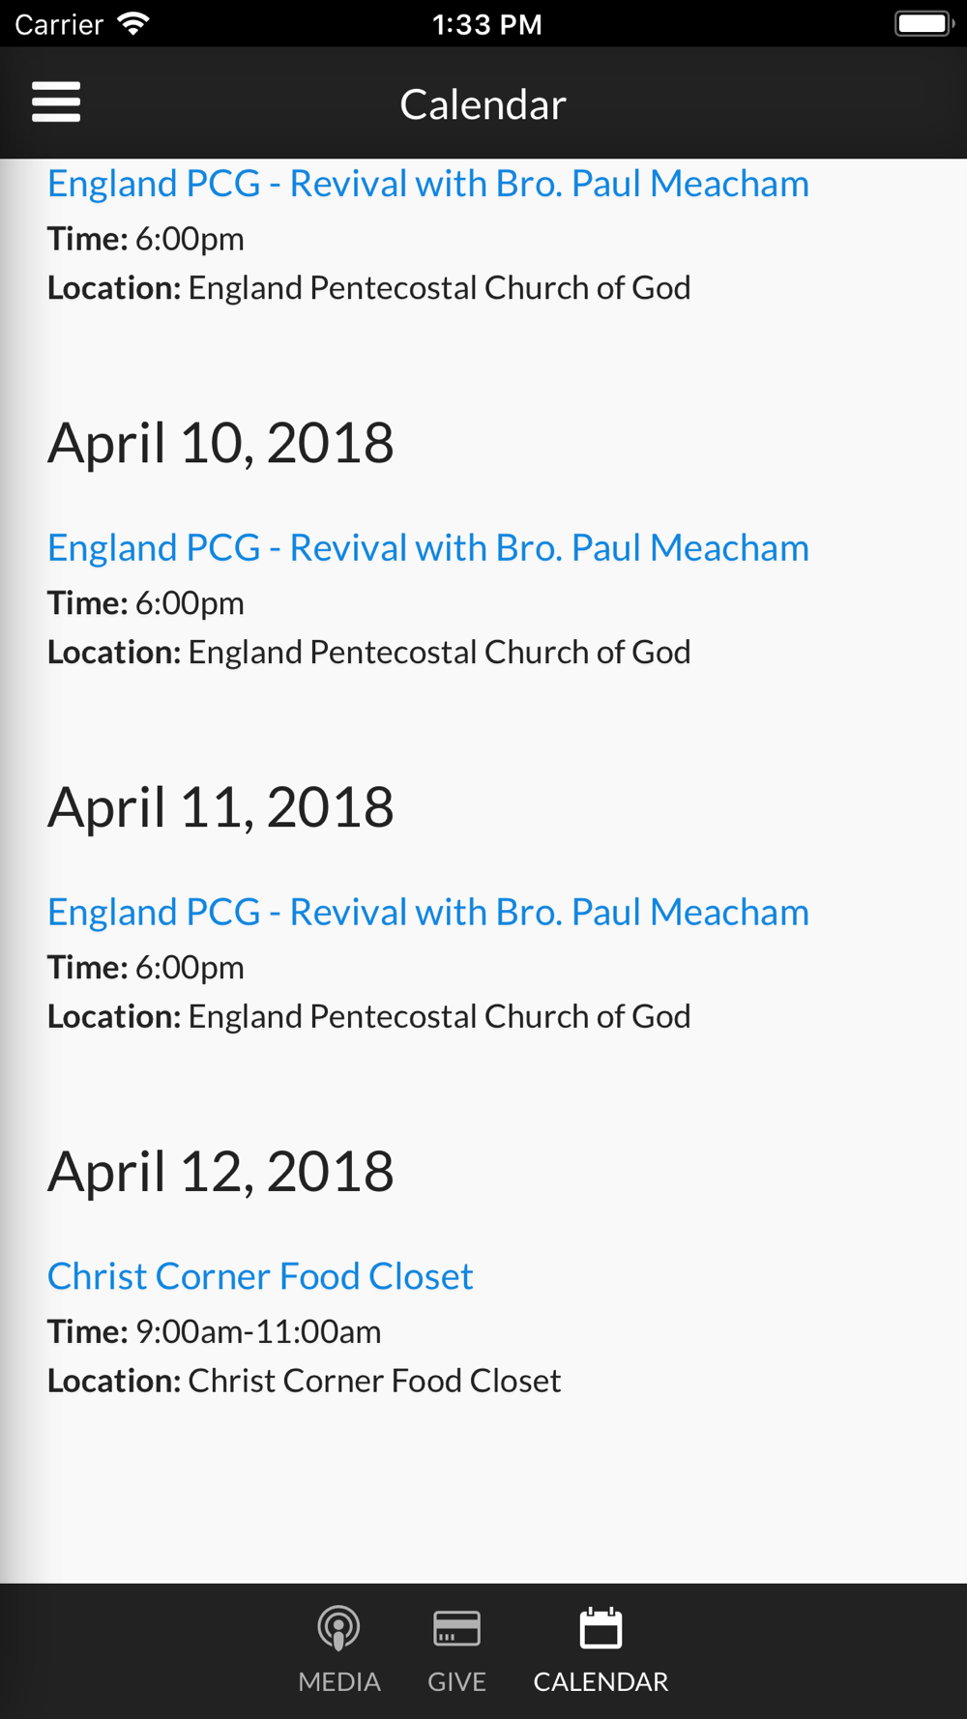Select the CALENDAR tab label
Viewport: 967px width, 1719px height.
click(601, 1681)
